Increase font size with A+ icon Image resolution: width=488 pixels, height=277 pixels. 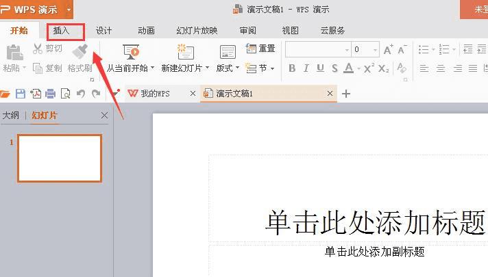coord(388,50)
